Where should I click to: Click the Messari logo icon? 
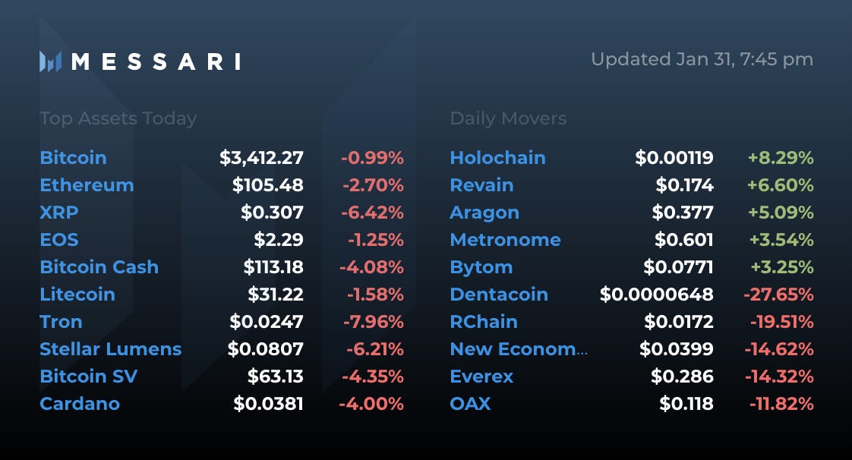50,61
